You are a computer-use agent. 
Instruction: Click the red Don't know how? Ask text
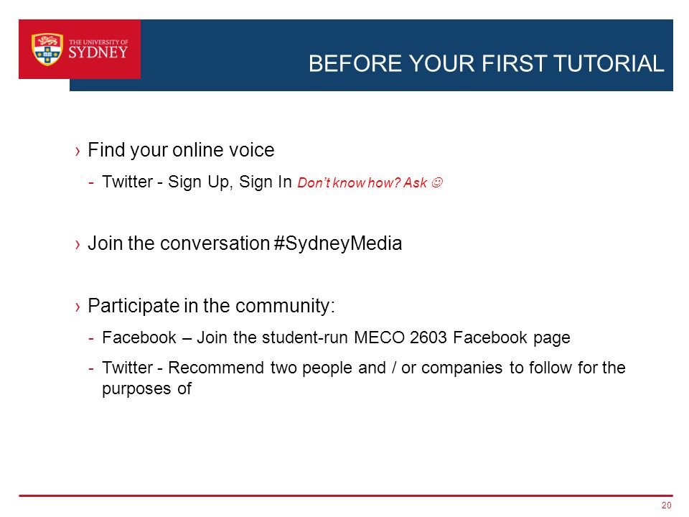[x=362, y=182]
